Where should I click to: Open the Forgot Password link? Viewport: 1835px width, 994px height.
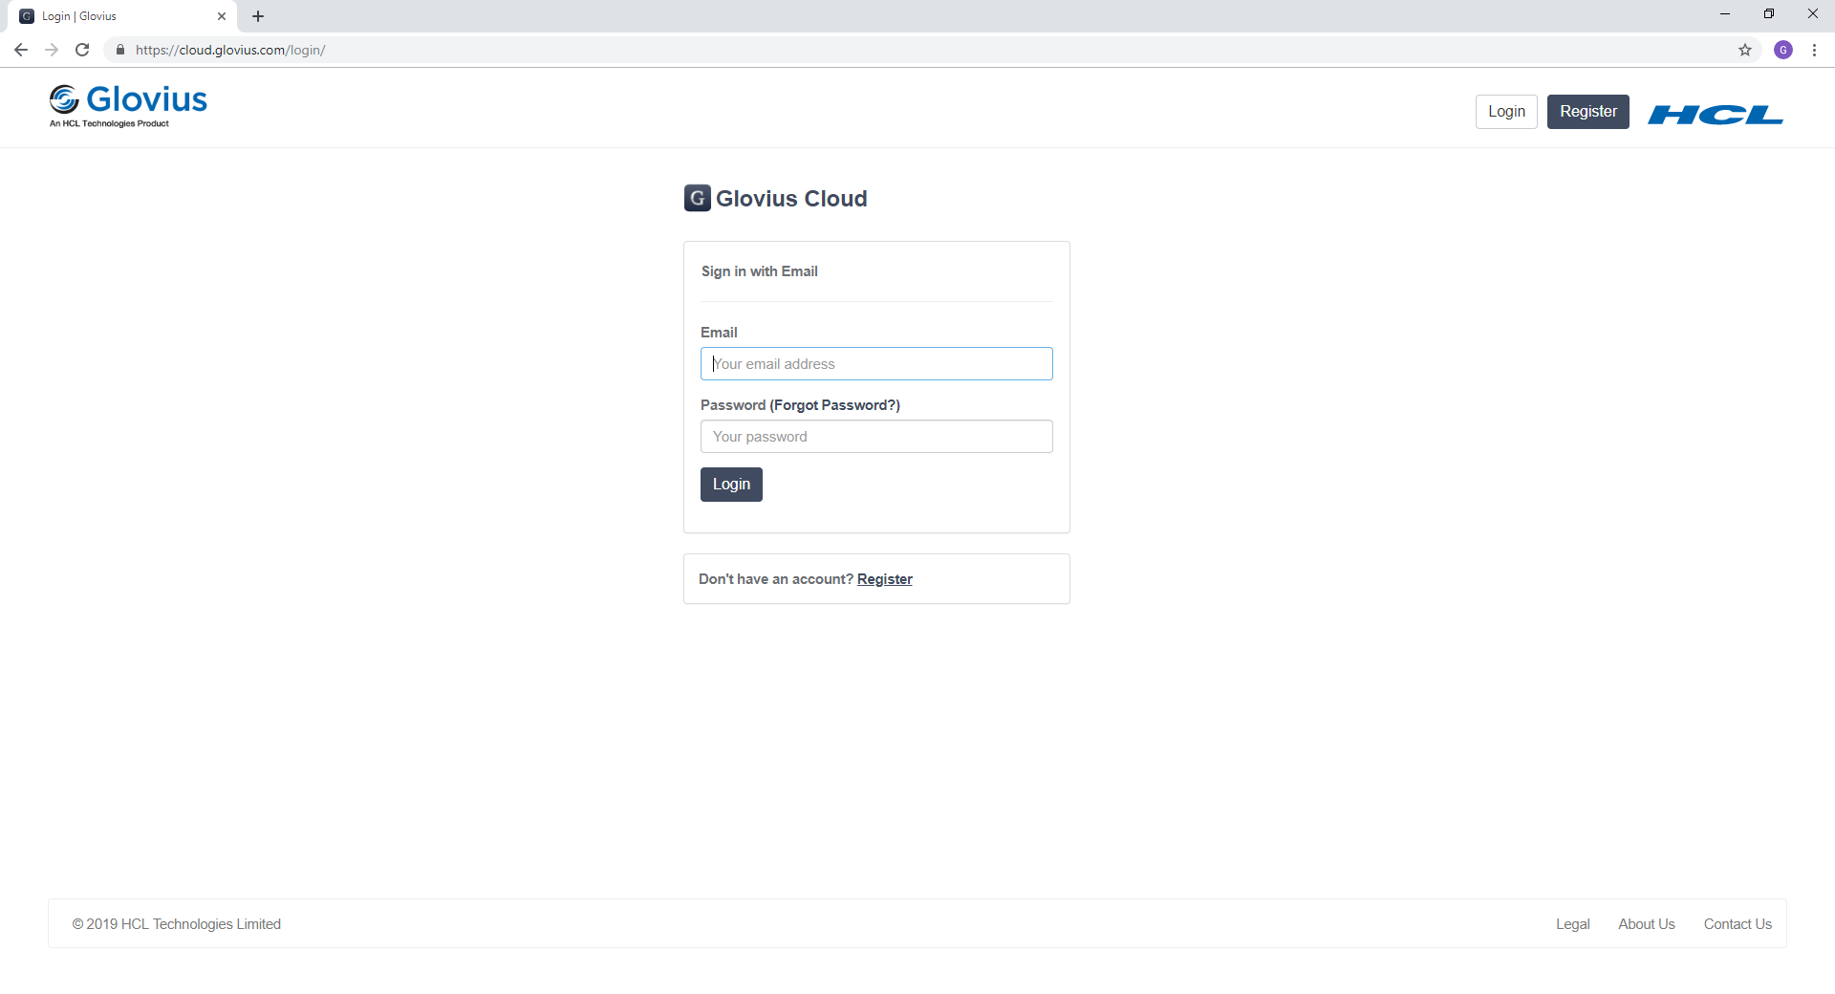[835, 405]
